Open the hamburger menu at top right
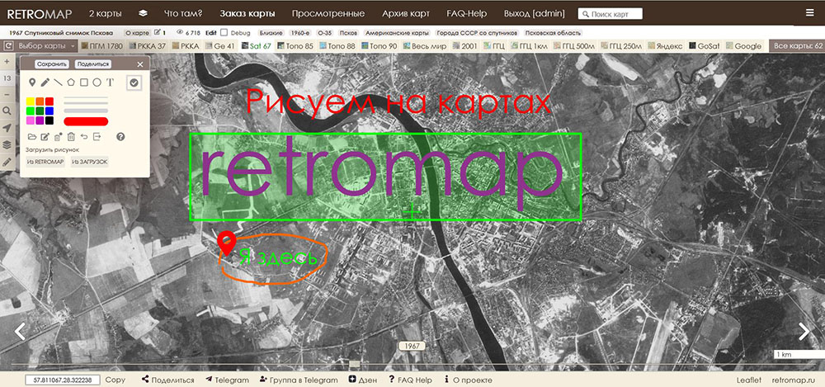825x387 pixels. click(x=808, y=13)
